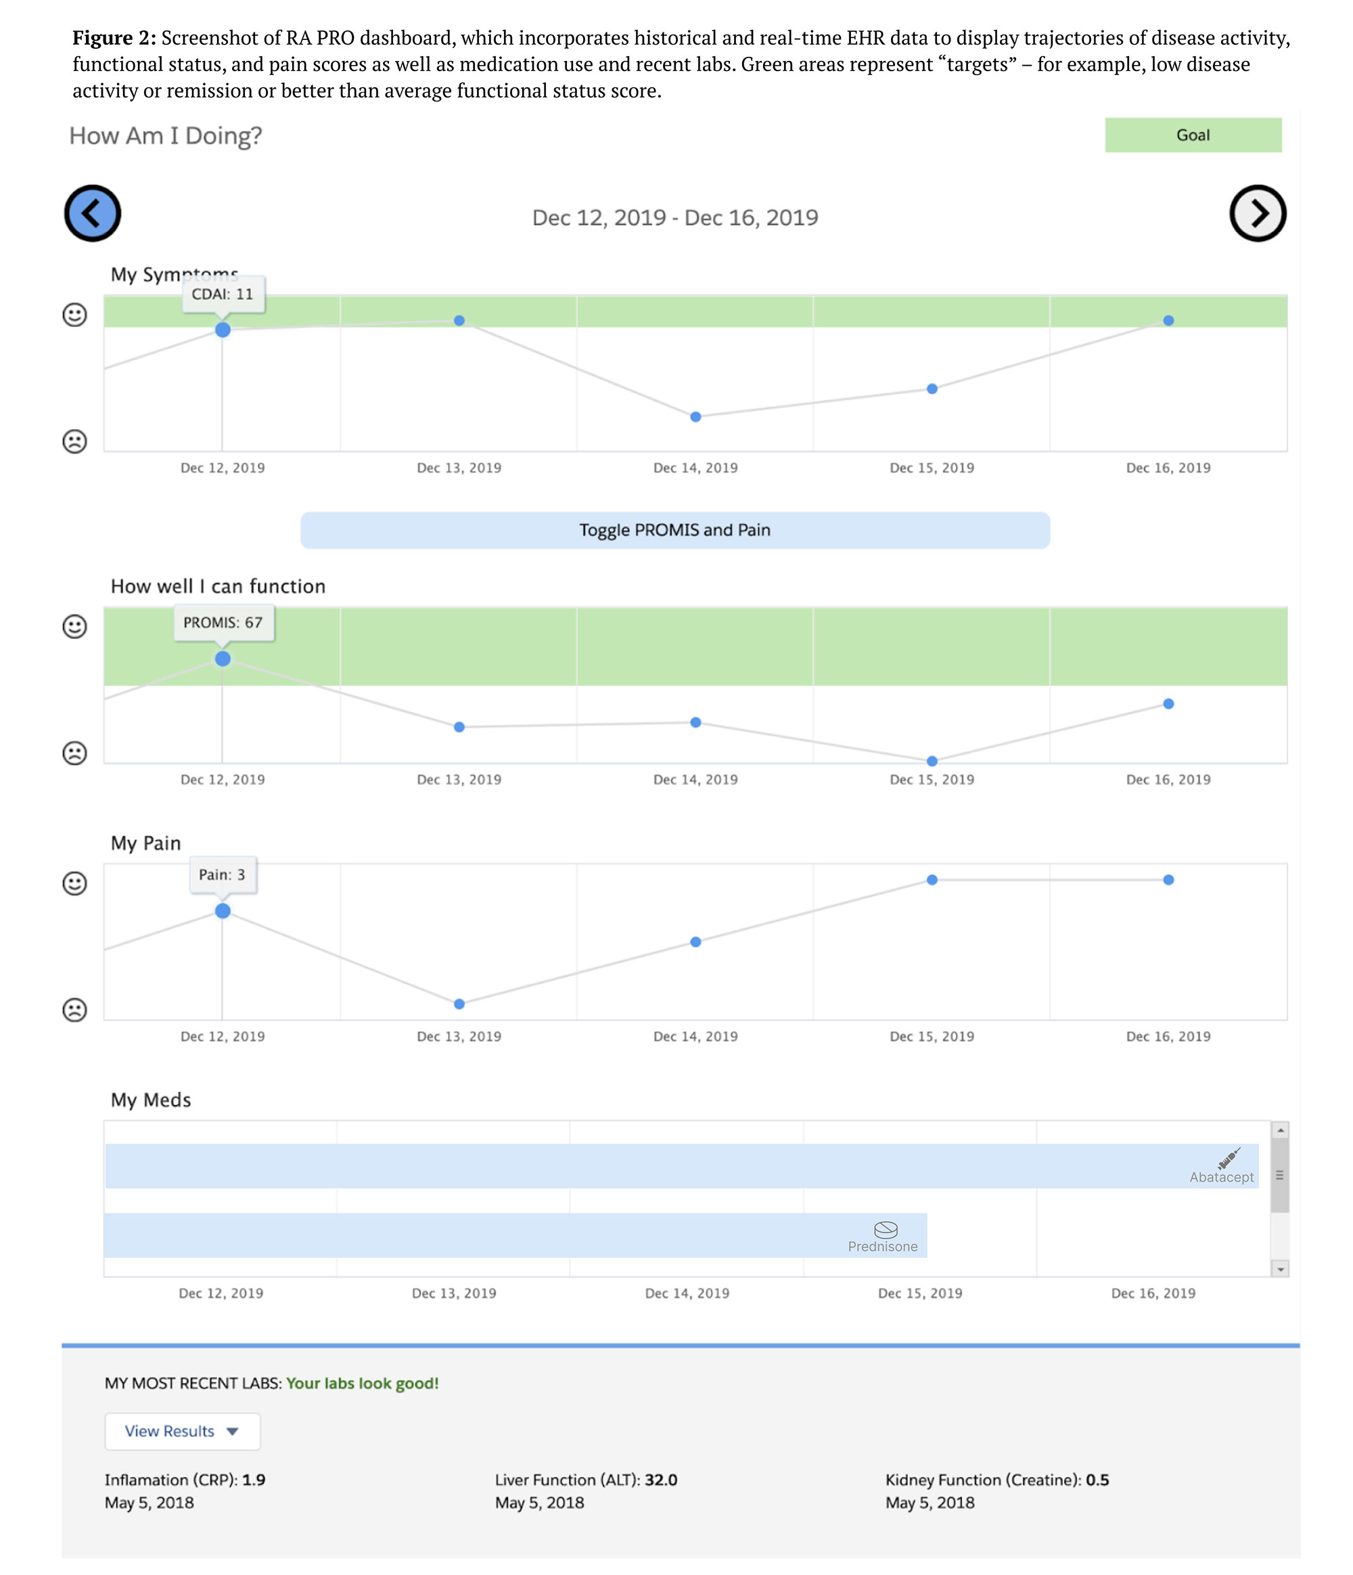The width and height of the screenshot is (1353, 1575).
Task: Click happy face beside How well I can function
Action: [x=74, y=626]
